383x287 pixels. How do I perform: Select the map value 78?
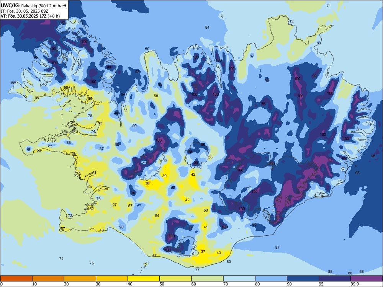[x=90, y=116]
